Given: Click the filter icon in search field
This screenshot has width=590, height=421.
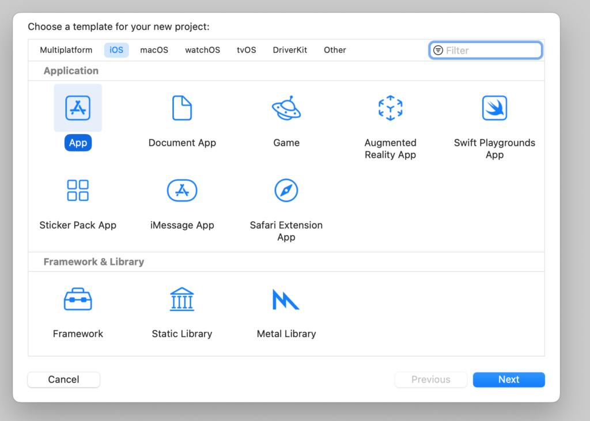Looking at the screenshot, I should pyautogui.click(x=438, y=50).
